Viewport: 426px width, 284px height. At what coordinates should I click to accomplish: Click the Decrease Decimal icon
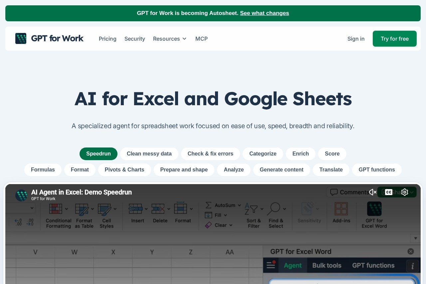click(x=30, y=222)
